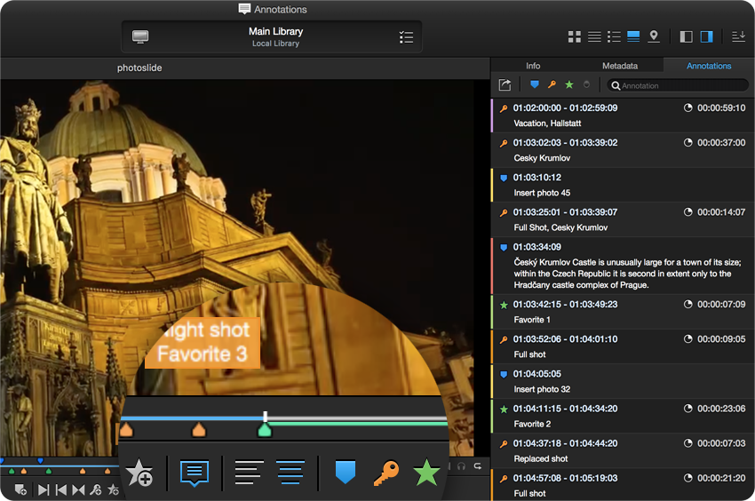Toggle the blue marker filter
755x501 pixels.
pyautogui.click(x=535, y=84)
